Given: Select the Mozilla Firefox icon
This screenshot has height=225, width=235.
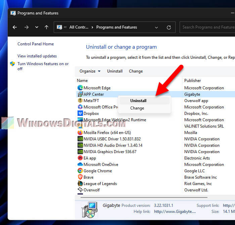Looking at the screenshot, I should (80, 133).
